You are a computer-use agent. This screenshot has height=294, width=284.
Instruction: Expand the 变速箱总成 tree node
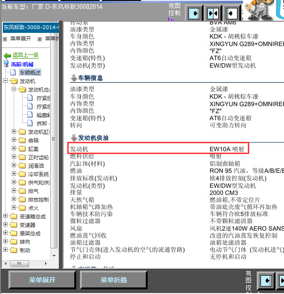(6, 216)
